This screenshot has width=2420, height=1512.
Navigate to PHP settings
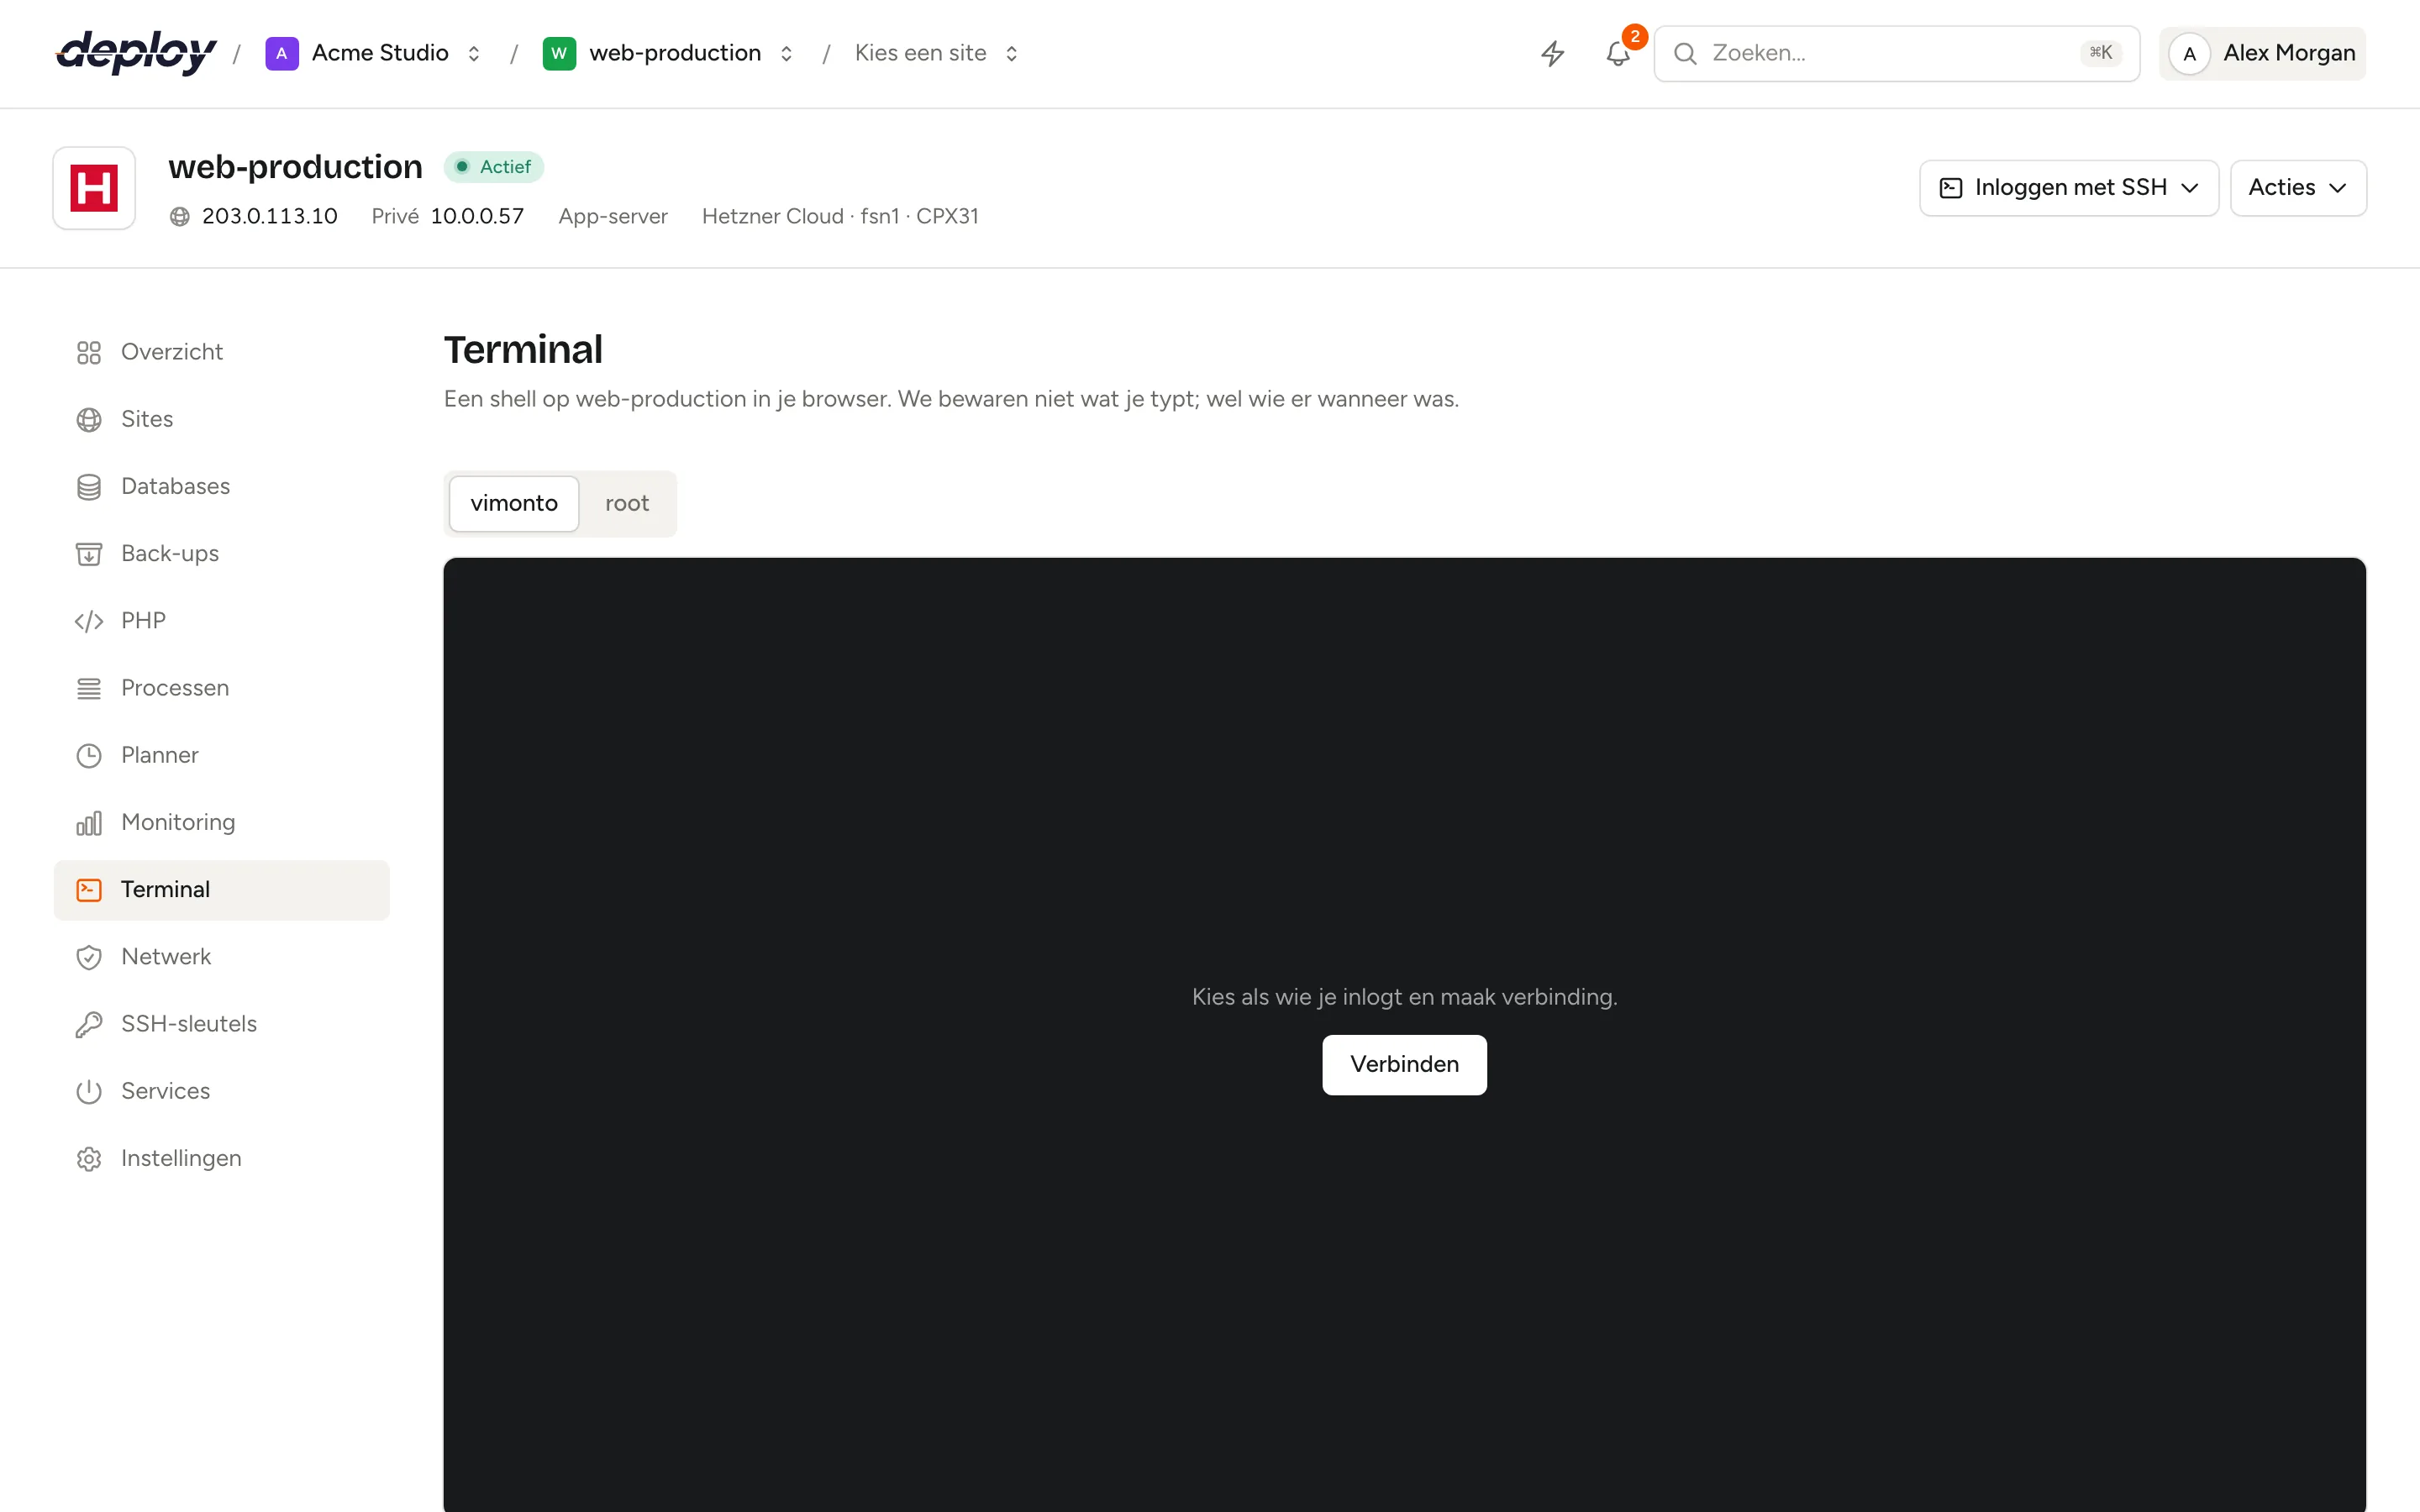click(x=222, y=621)
